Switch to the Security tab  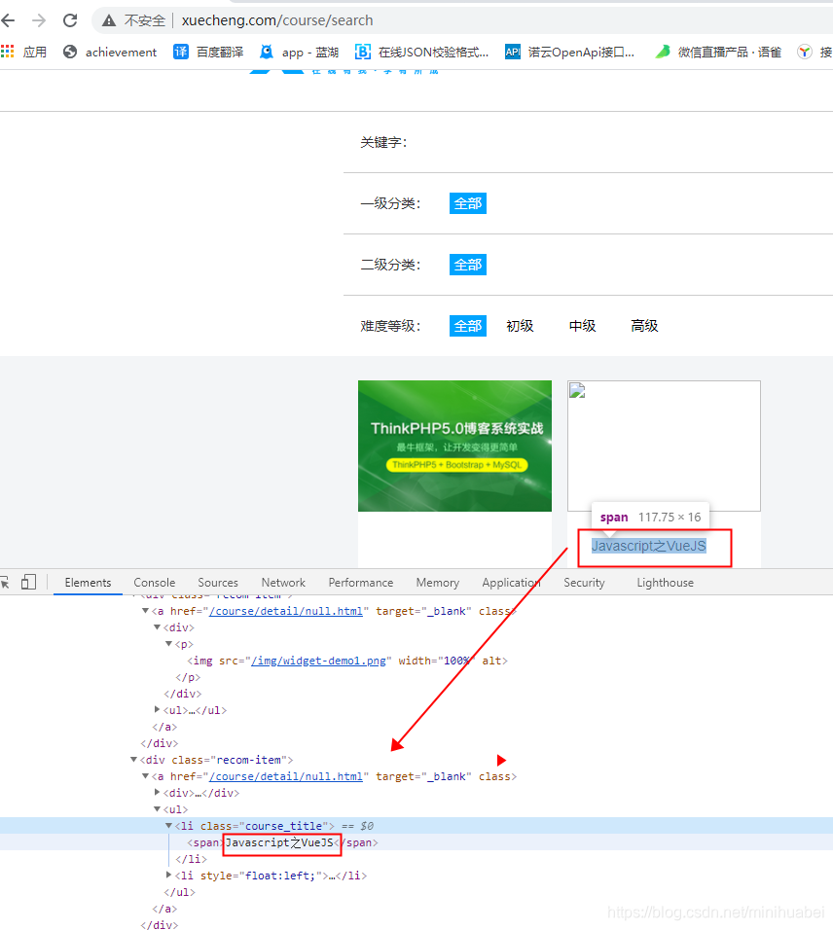point(585,583)
